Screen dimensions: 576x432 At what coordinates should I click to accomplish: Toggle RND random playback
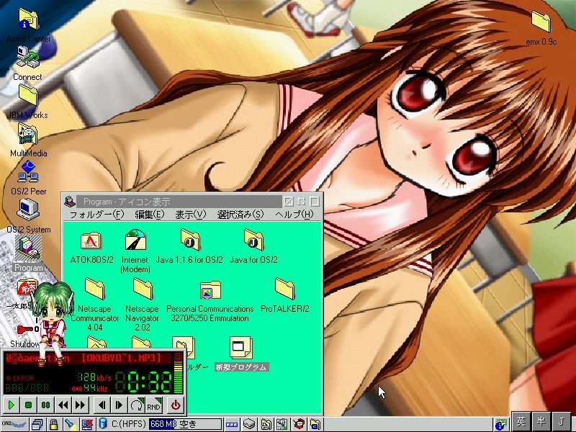tap(154, 405)
